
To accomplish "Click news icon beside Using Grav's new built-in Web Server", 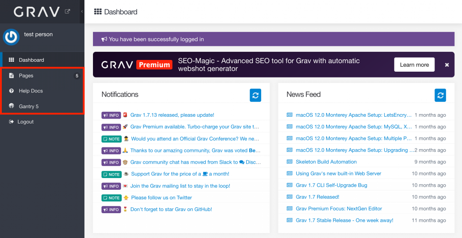I will tap(290, 173).
